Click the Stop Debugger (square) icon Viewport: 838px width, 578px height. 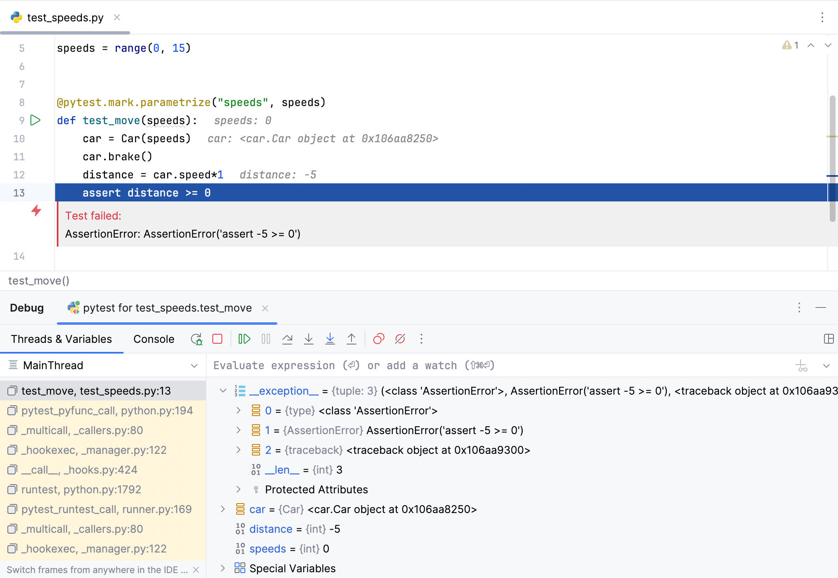click(216, 339)
